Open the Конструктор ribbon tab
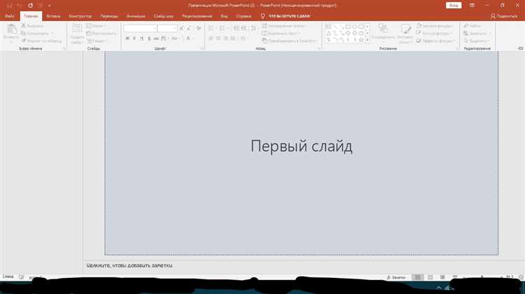Viewport: 525px width, 294px height. click(x=80, y=16)
